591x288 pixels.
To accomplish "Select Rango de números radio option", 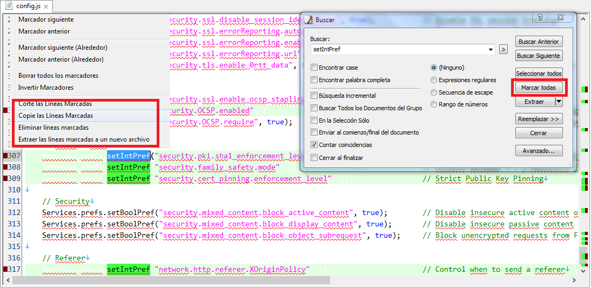I will click(434, 104).
